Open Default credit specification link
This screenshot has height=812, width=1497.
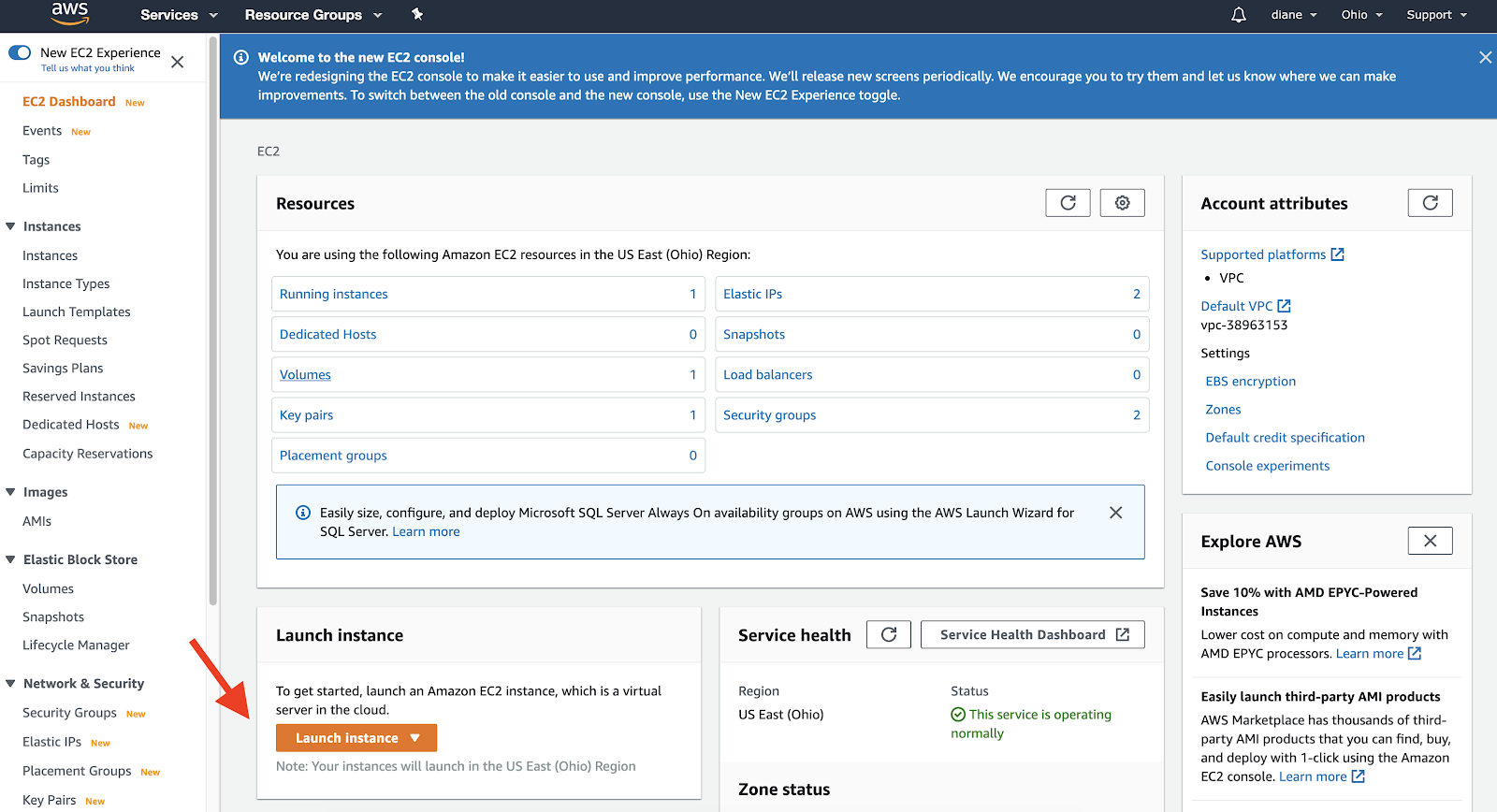point(1285,437)
